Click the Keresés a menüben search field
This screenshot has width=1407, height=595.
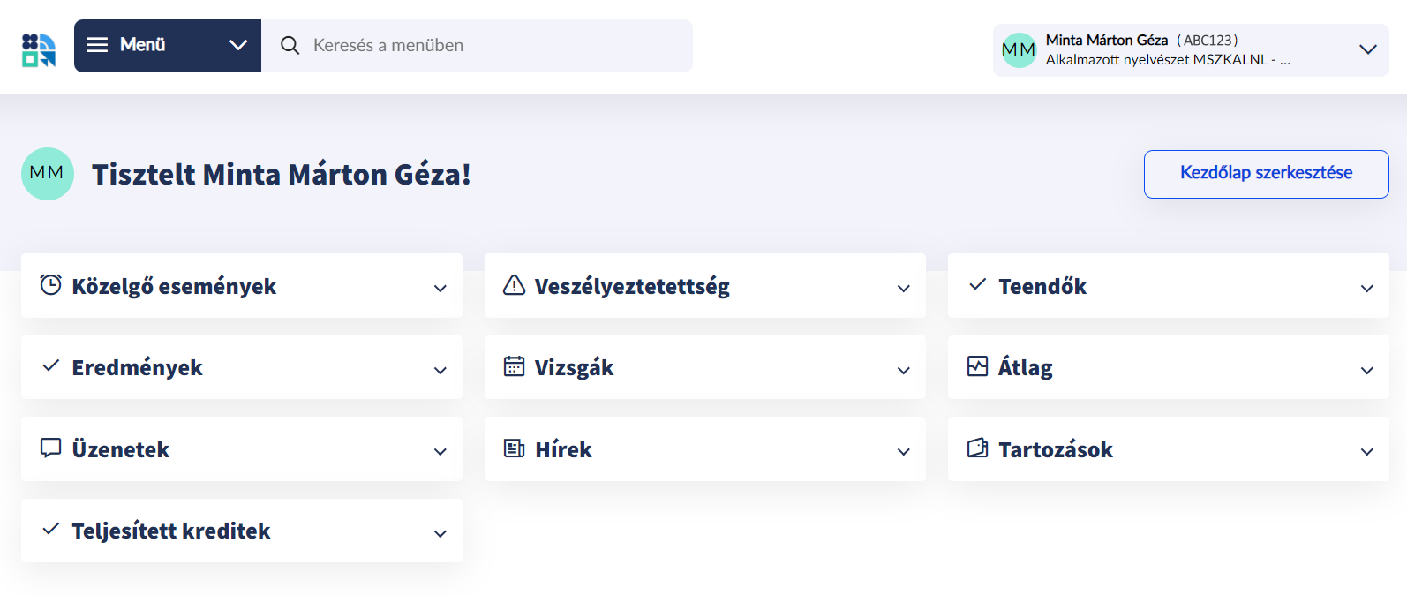[494, 45]
